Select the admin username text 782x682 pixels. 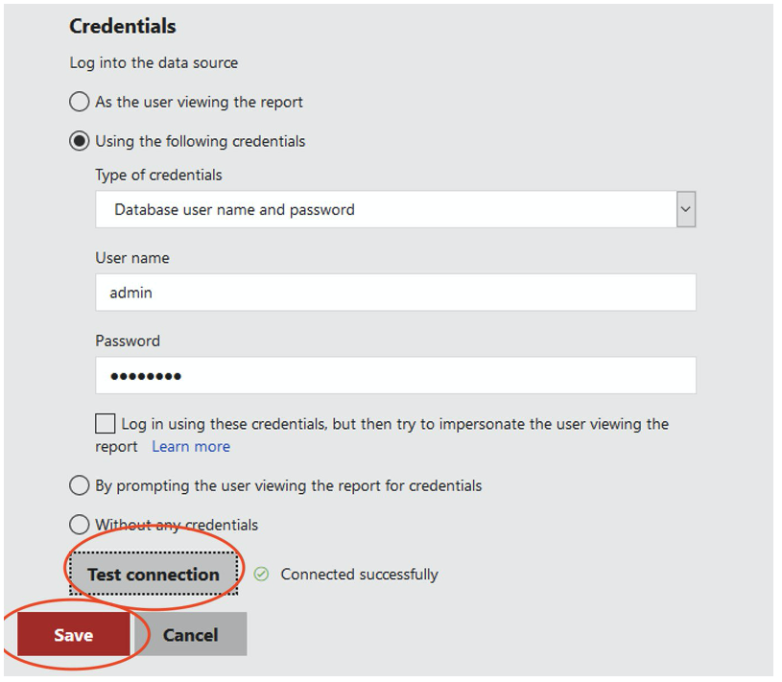[x=131, y=293]
